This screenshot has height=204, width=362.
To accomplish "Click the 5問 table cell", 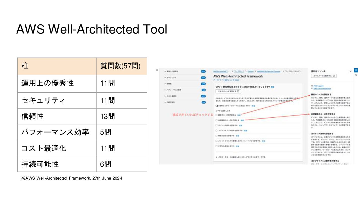I will [122, 132].
